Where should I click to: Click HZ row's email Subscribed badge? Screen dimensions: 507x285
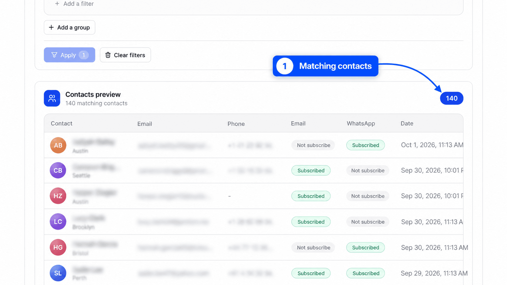(x=311, y=196)
